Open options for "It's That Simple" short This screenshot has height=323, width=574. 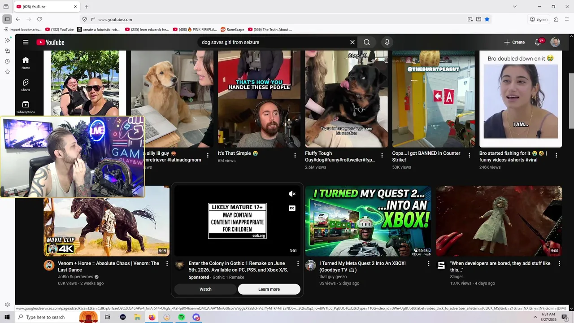coord(295,155)
